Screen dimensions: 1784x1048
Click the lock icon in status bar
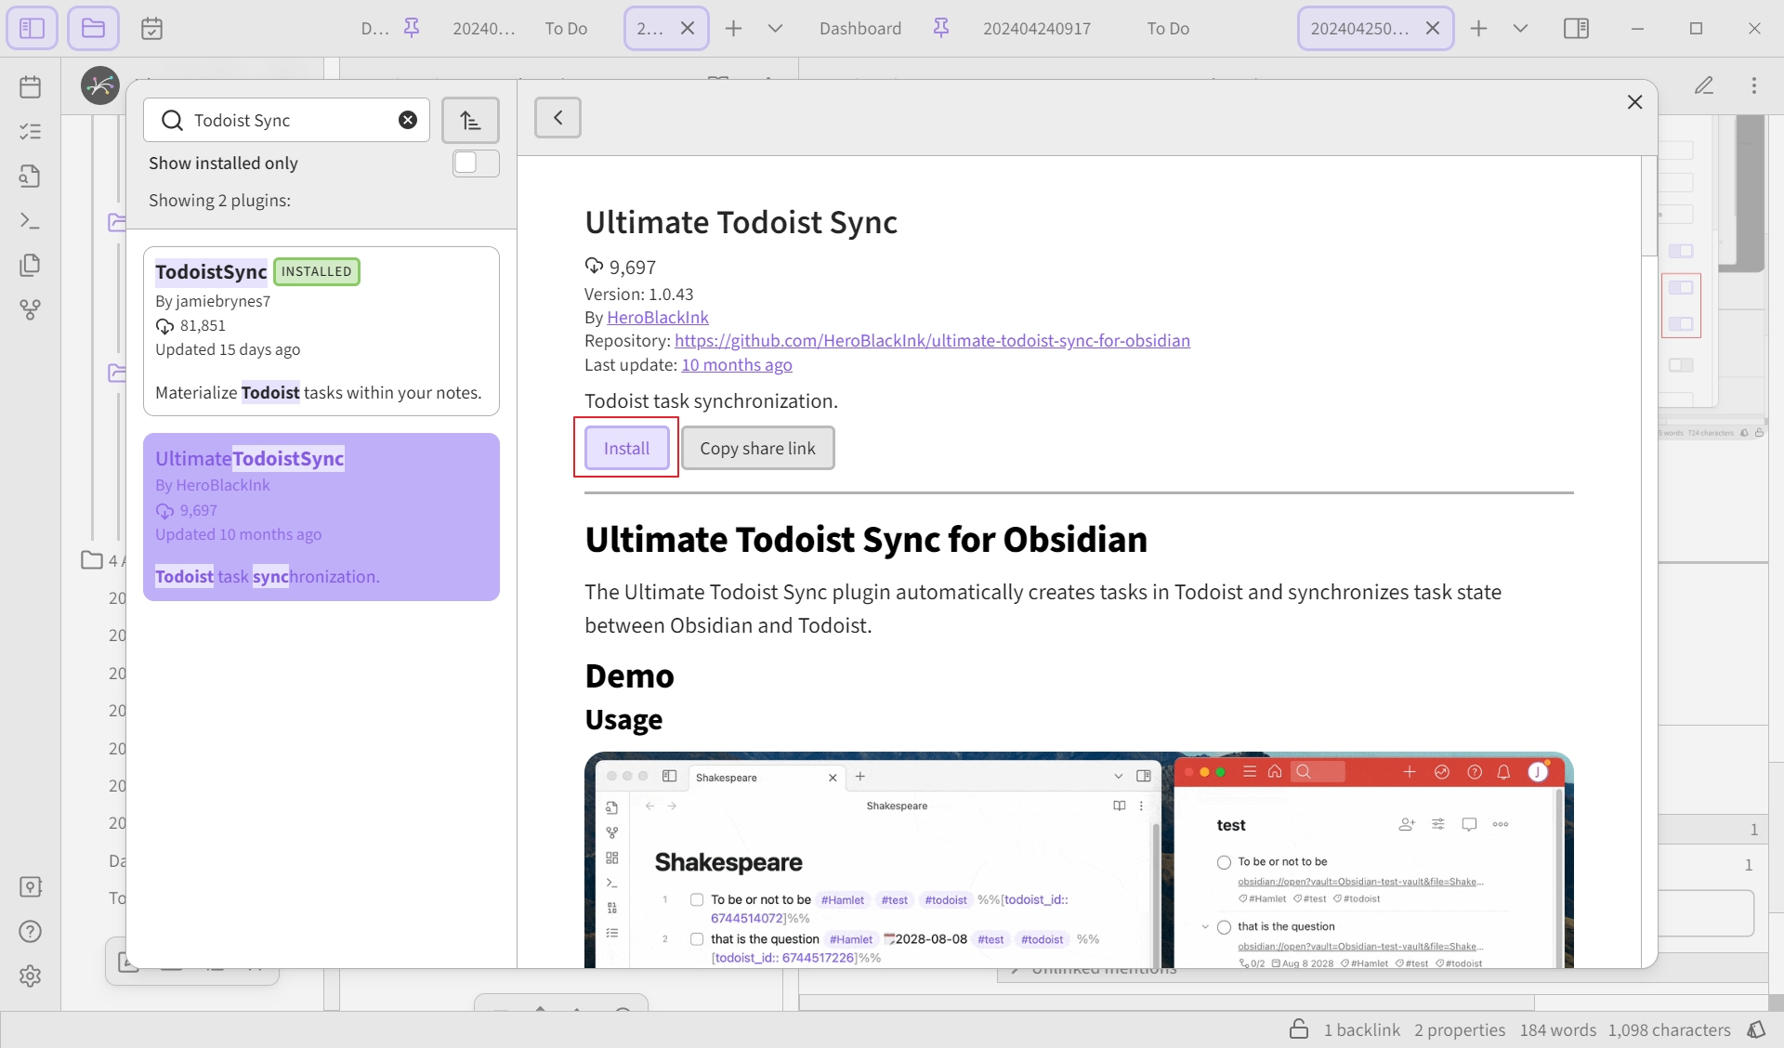tap(1299, 1028)
